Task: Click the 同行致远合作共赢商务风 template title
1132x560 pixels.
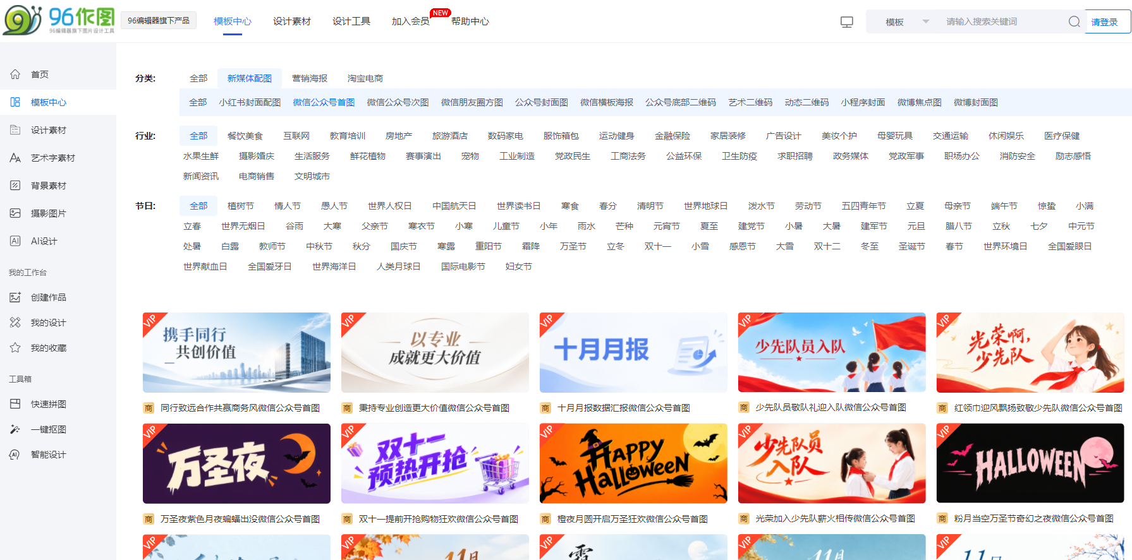Action: [240, 408]
